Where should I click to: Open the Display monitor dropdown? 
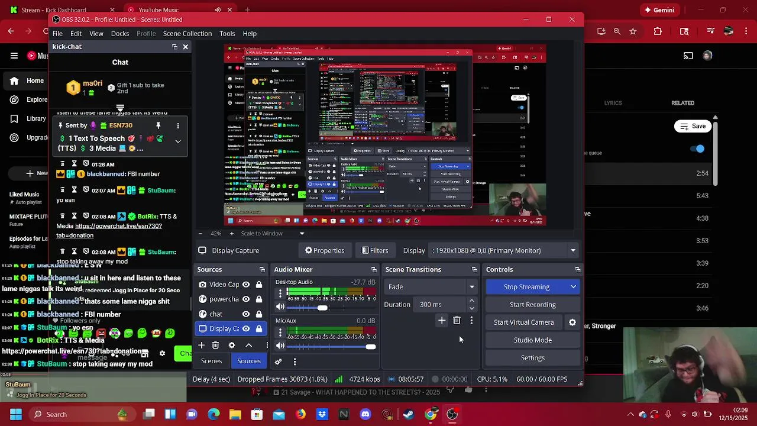(504, 251)
